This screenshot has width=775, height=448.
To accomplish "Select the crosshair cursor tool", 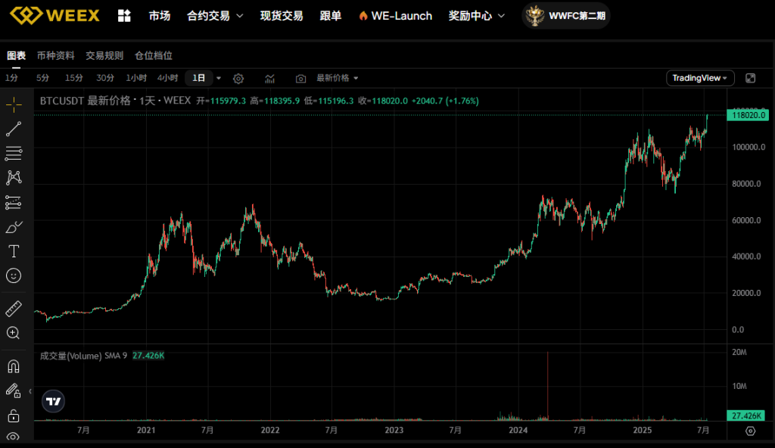I will click(x=14, y=105).
